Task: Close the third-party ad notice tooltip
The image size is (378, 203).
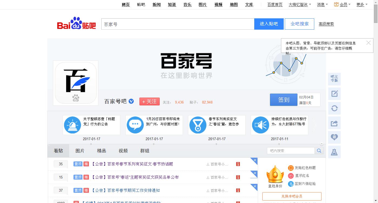Action: pos(369,43)
